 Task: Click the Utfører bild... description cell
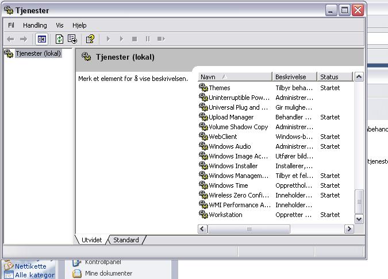pos(294,156)
